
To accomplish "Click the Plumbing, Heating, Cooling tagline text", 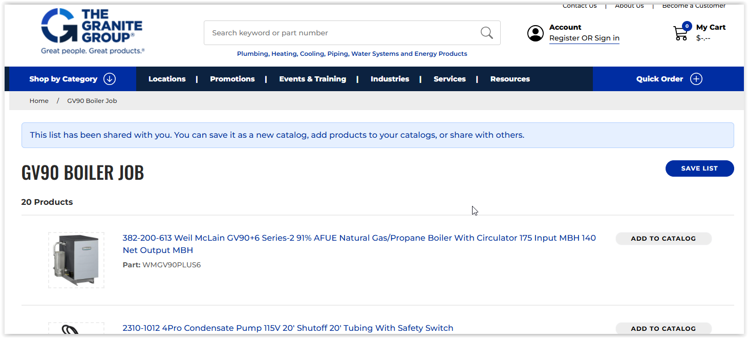I will tap(352, 54).
